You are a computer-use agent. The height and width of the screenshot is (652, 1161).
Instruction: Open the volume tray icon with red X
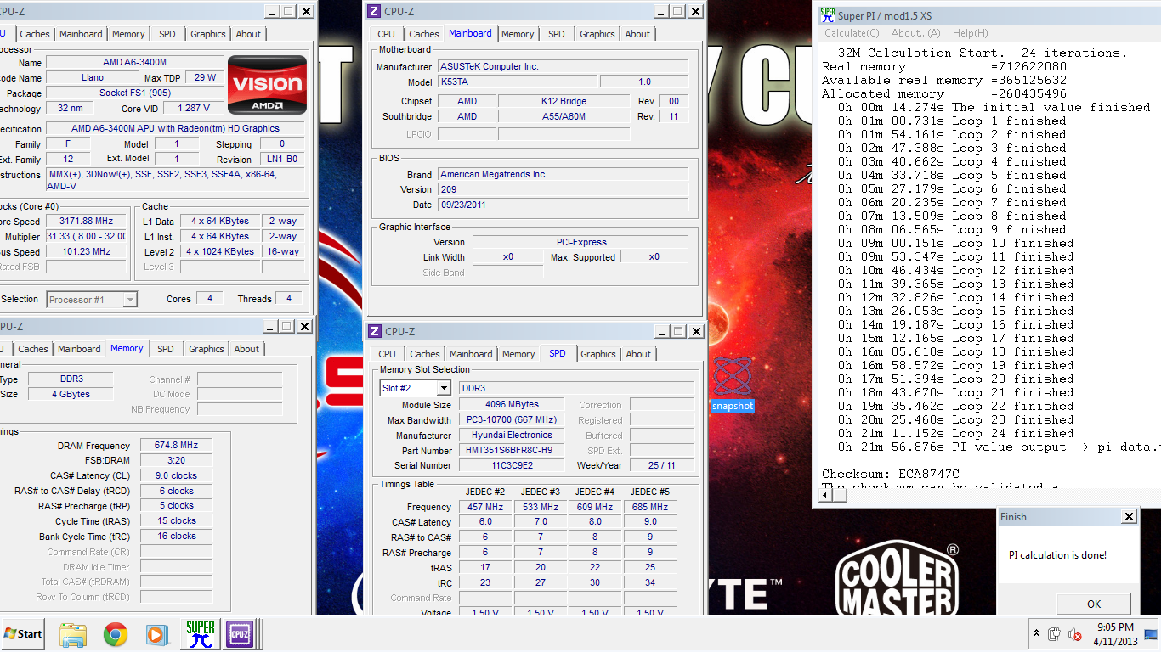(1074, 634)
